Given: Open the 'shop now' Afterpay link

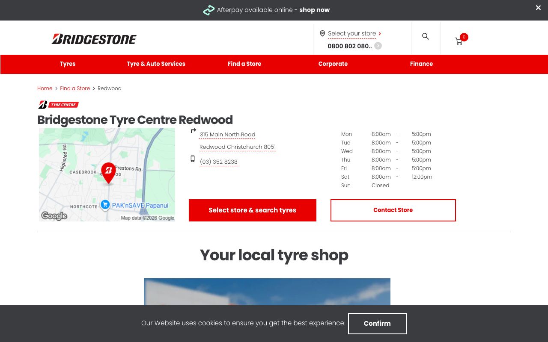Looking at the screenshot, I should pos(314,10).
